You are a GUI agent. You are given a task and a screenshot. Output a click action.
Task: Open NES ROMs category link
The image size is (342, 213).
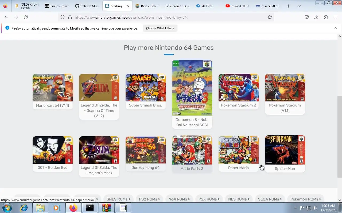click(239, 199)
